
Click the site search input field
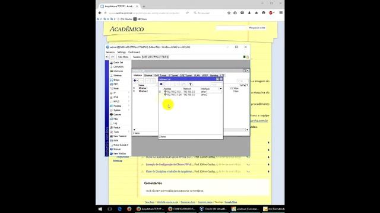point(231,28)
